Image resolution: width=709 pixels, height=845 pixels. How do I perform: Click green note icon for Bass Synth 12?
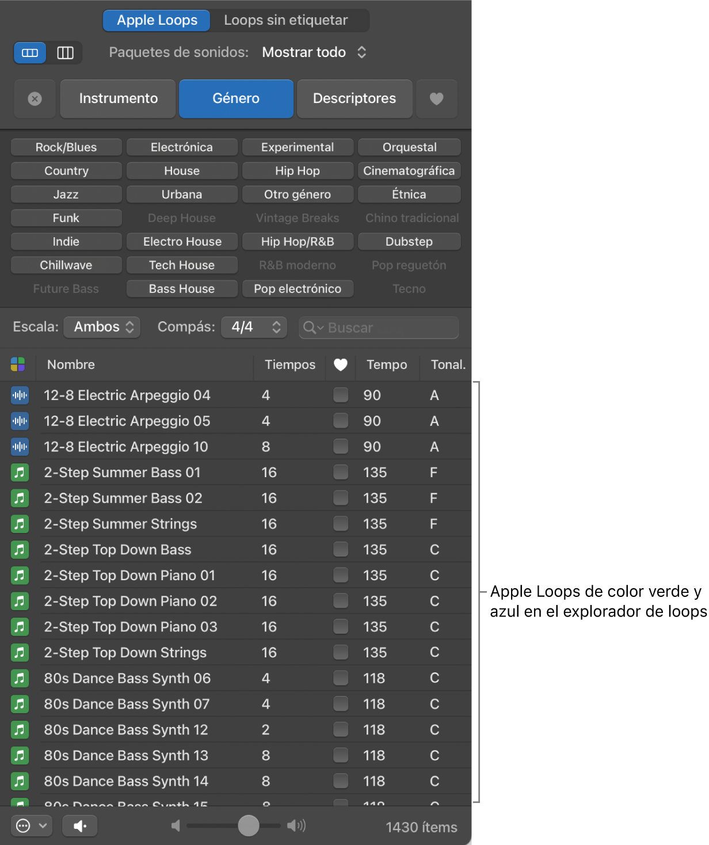[x=20, y=729]
